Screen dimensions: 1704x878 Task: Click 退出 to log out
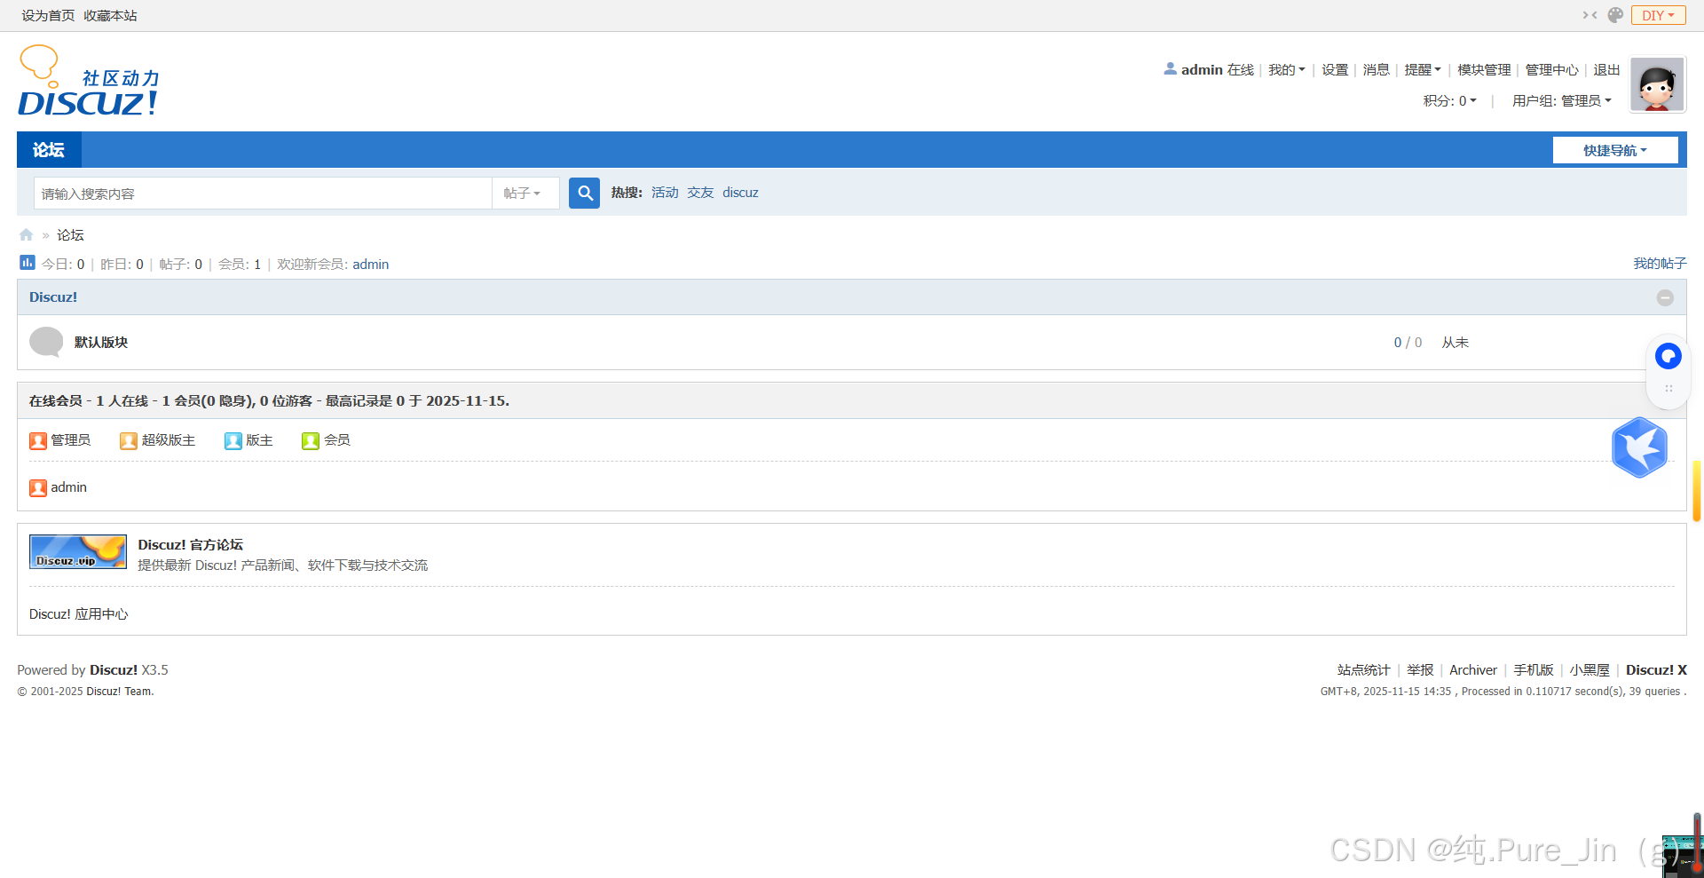1606,70
